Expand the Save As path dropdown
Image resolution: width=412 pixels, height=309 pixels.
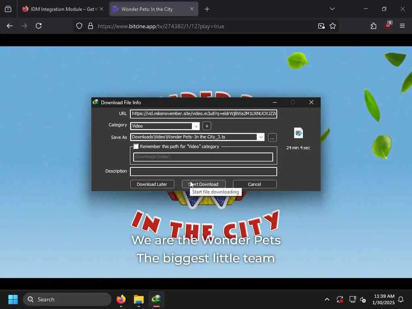click(x=261, y=137)
